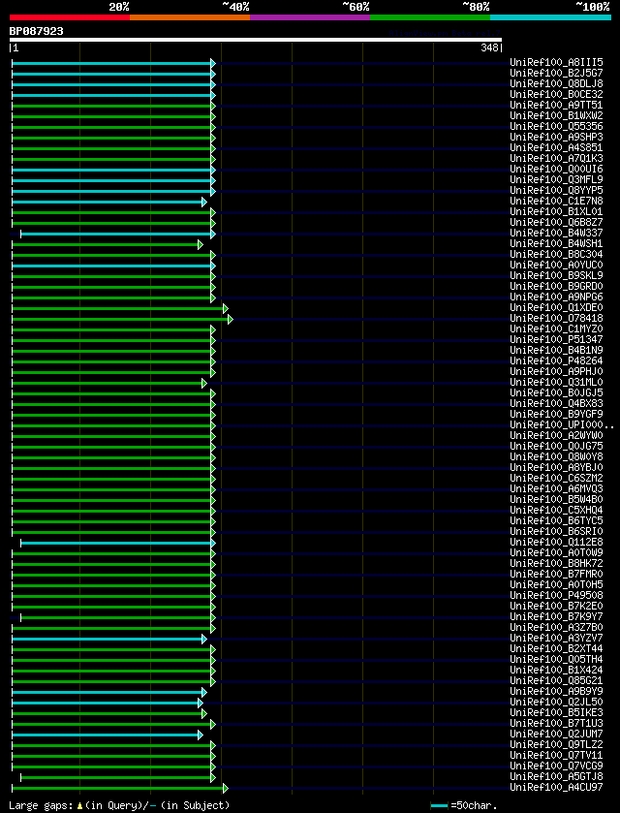The height and width of the screenshot is (813, 620).
Task: Click the UniRef100_Q112E8 label
Action: (x=556, y=543)
